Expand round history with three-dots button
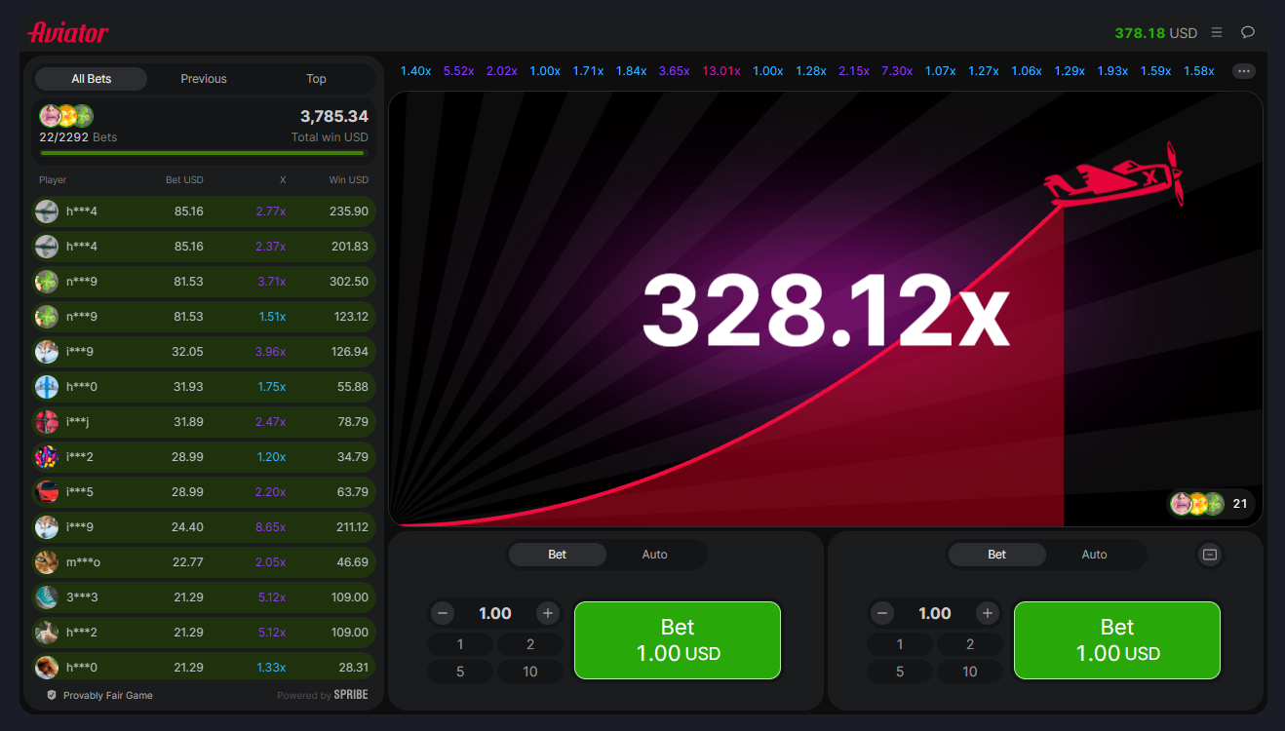Screen dimensions: 1285x731 pos(1244,71)
